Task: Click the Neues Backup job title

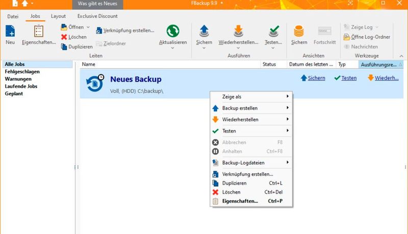Action: (136, 80)
